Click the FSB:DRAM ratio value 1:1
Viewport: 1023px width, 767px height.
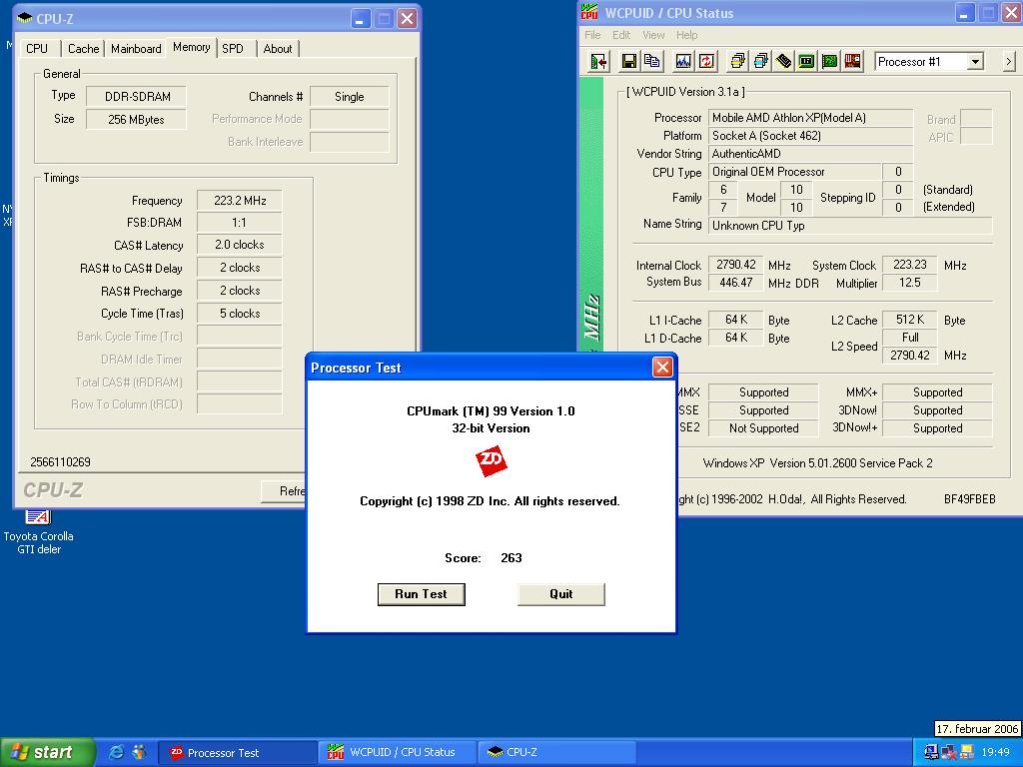240,223
